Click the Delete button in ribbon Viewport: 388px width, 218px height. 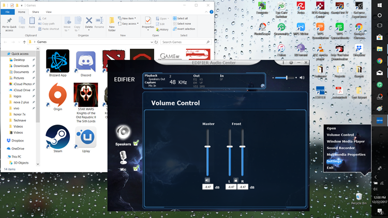pyautogui.click(x=89, y=23)
